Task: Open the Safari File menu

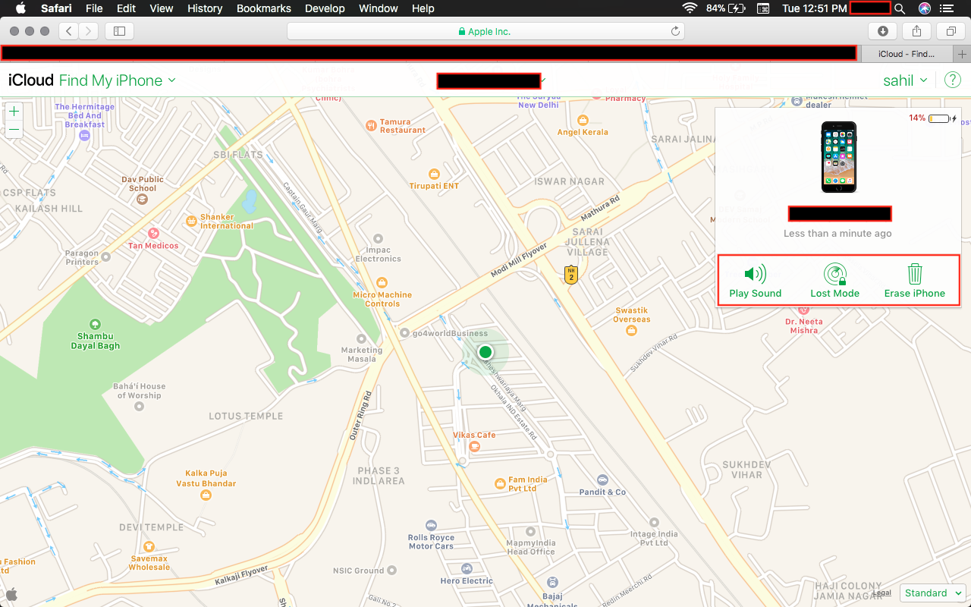Action: [x=94, y=8]
